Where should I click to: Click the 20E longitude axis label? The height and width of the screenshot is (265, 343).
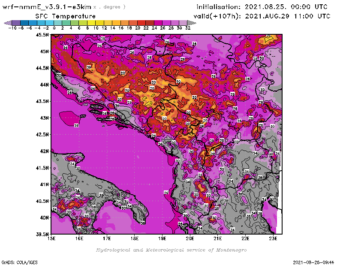click(x=190, y=238)
